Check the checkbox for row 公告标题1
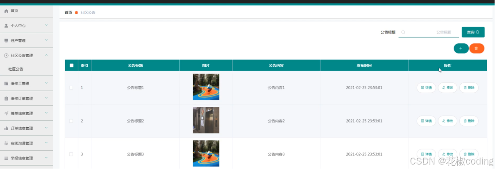 (71, 87)
